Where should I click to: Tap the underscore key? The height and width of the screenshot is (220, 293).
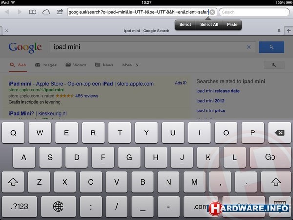click(143, 206)
